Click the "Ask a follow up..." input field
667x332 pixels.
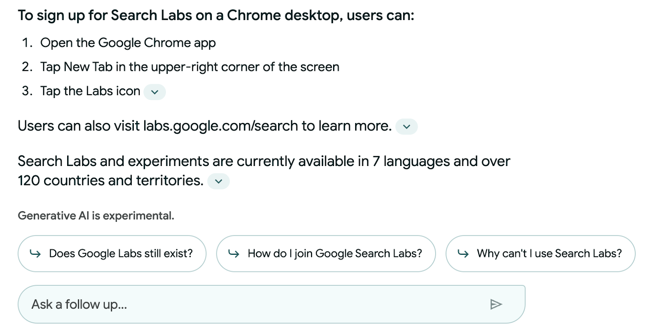point(271,304)
